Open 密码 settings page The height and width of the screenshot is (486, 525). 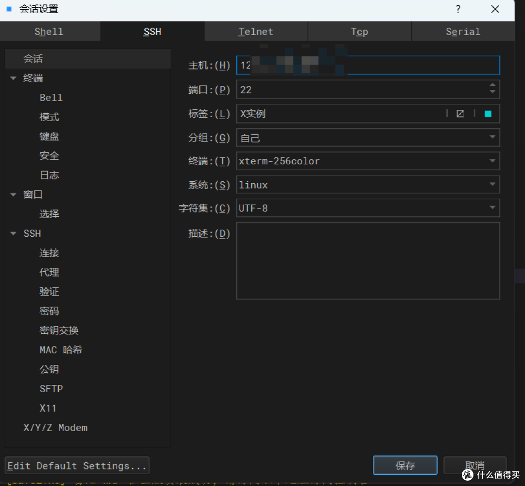[x=49, y=311]
